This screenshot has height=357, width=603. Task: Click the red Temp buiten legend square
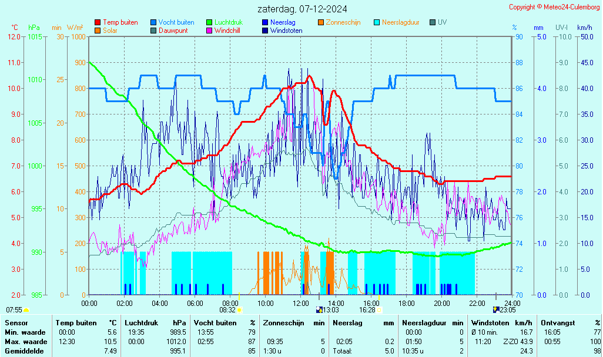[98, 22]
